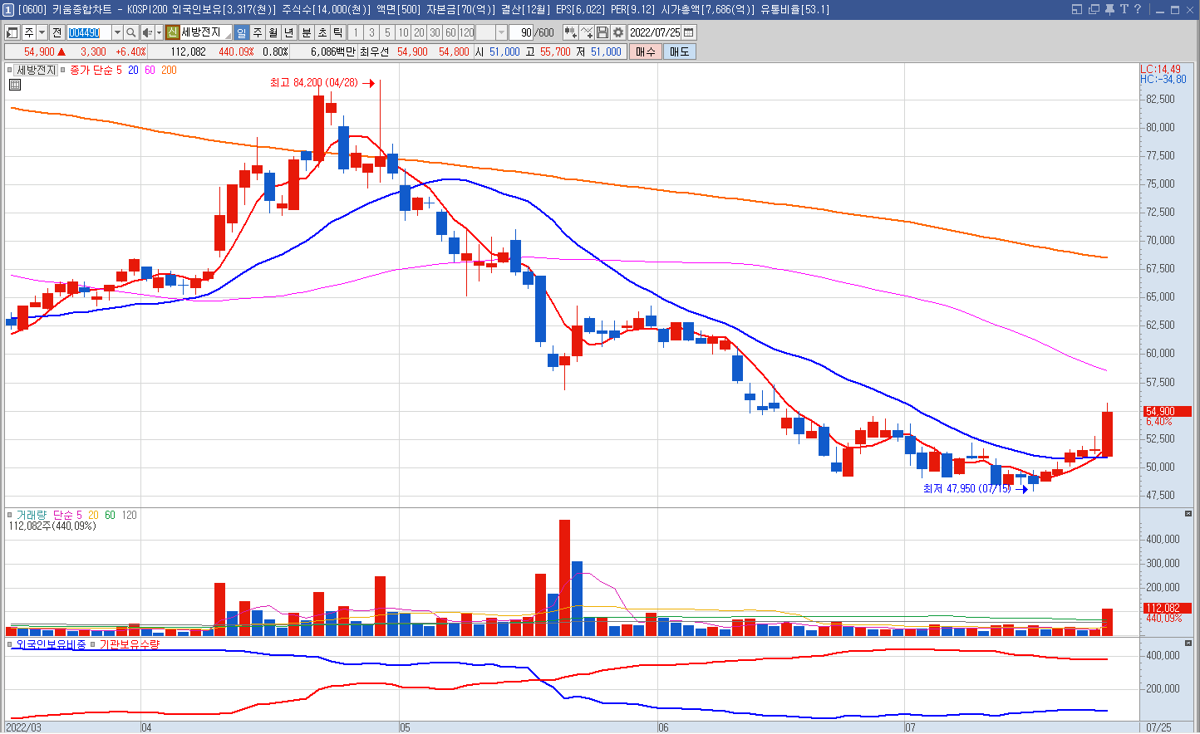
Task: Click the 기관보유수량 indicator label
Action: (129, 644)
